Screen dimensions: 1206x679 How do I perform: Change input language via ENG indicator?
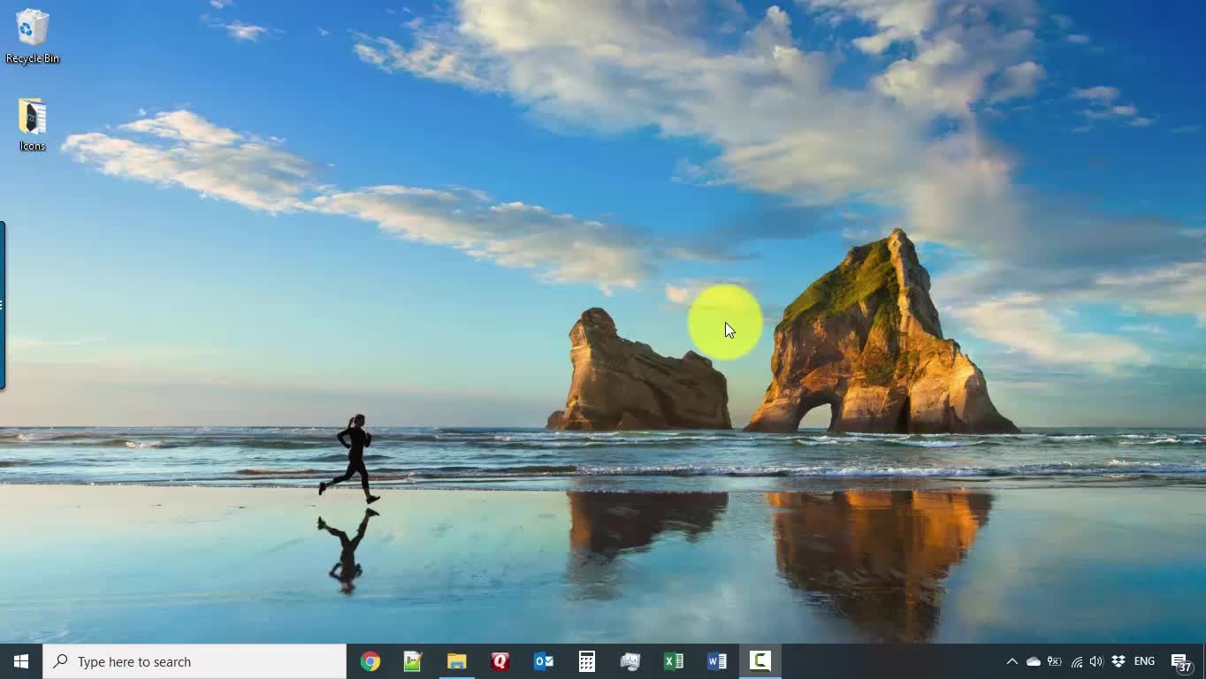(x=1144, y=661)
